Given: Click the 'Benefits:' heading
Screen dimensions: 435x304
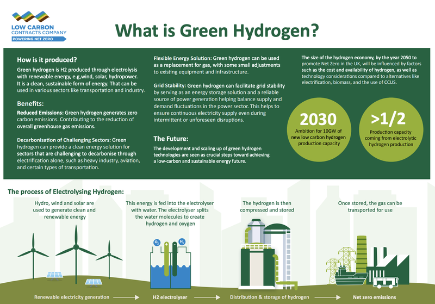Looking at the screenshot, I should tap(30, 104).
